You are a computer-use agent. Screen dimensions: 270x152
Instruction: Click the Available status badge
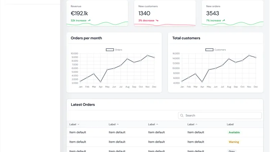(x=234, y=132)
